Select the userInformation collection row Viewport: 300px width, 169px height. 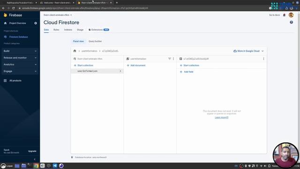[97, 71]
